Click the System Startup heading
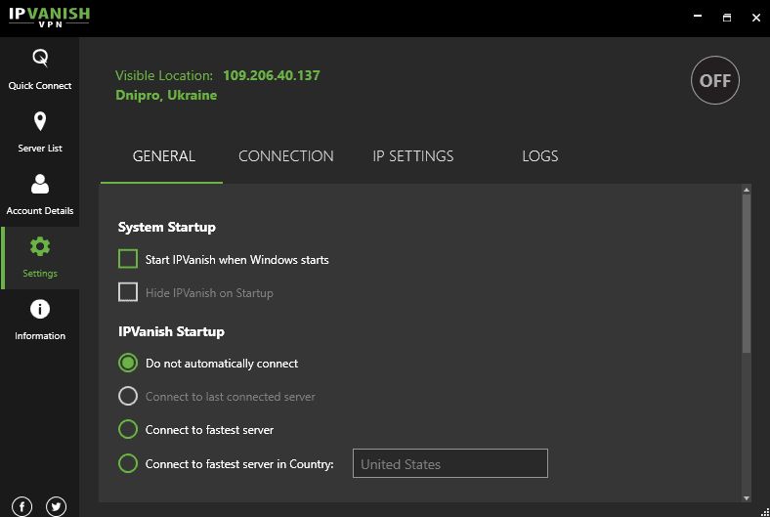Screen dimensions: 770x517 point(167,228)
